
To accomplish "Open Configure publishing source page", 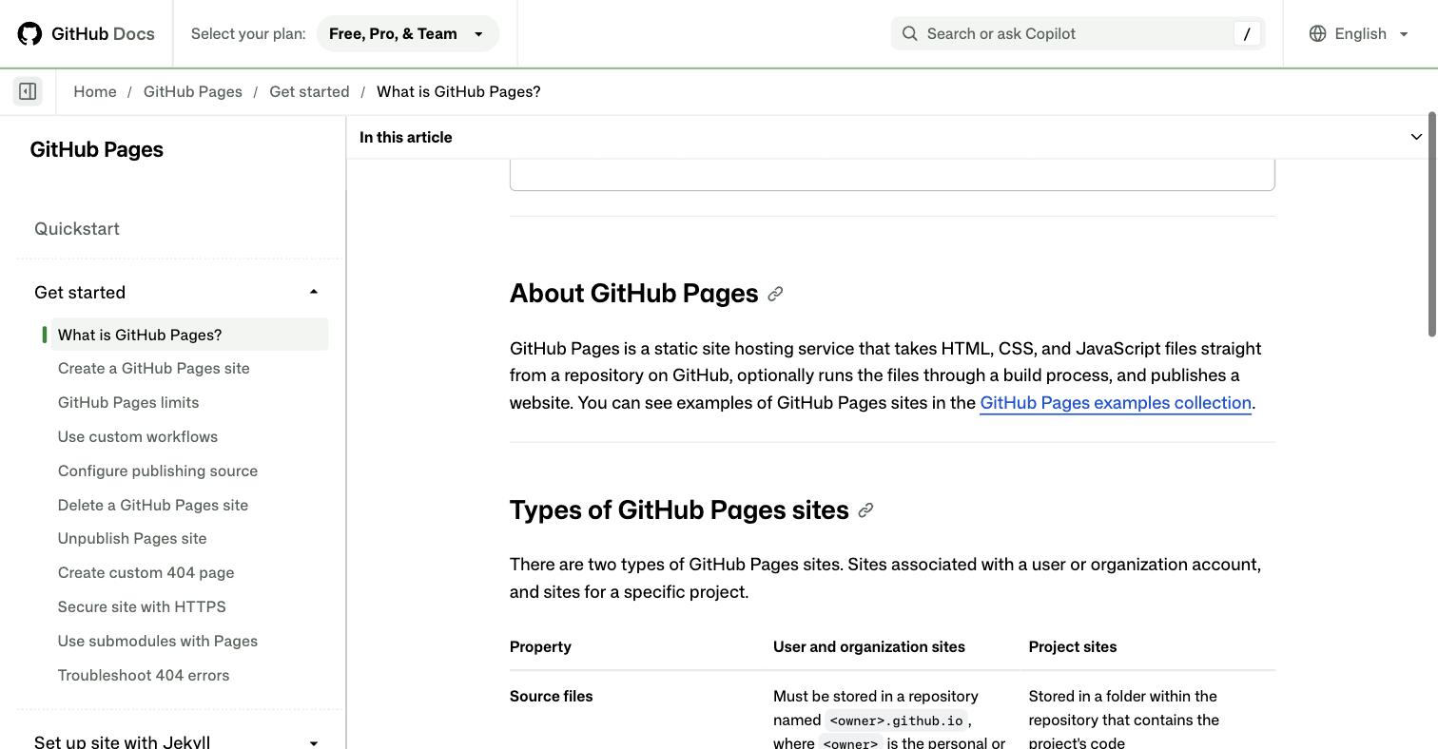I will click(x=158, y=471).
